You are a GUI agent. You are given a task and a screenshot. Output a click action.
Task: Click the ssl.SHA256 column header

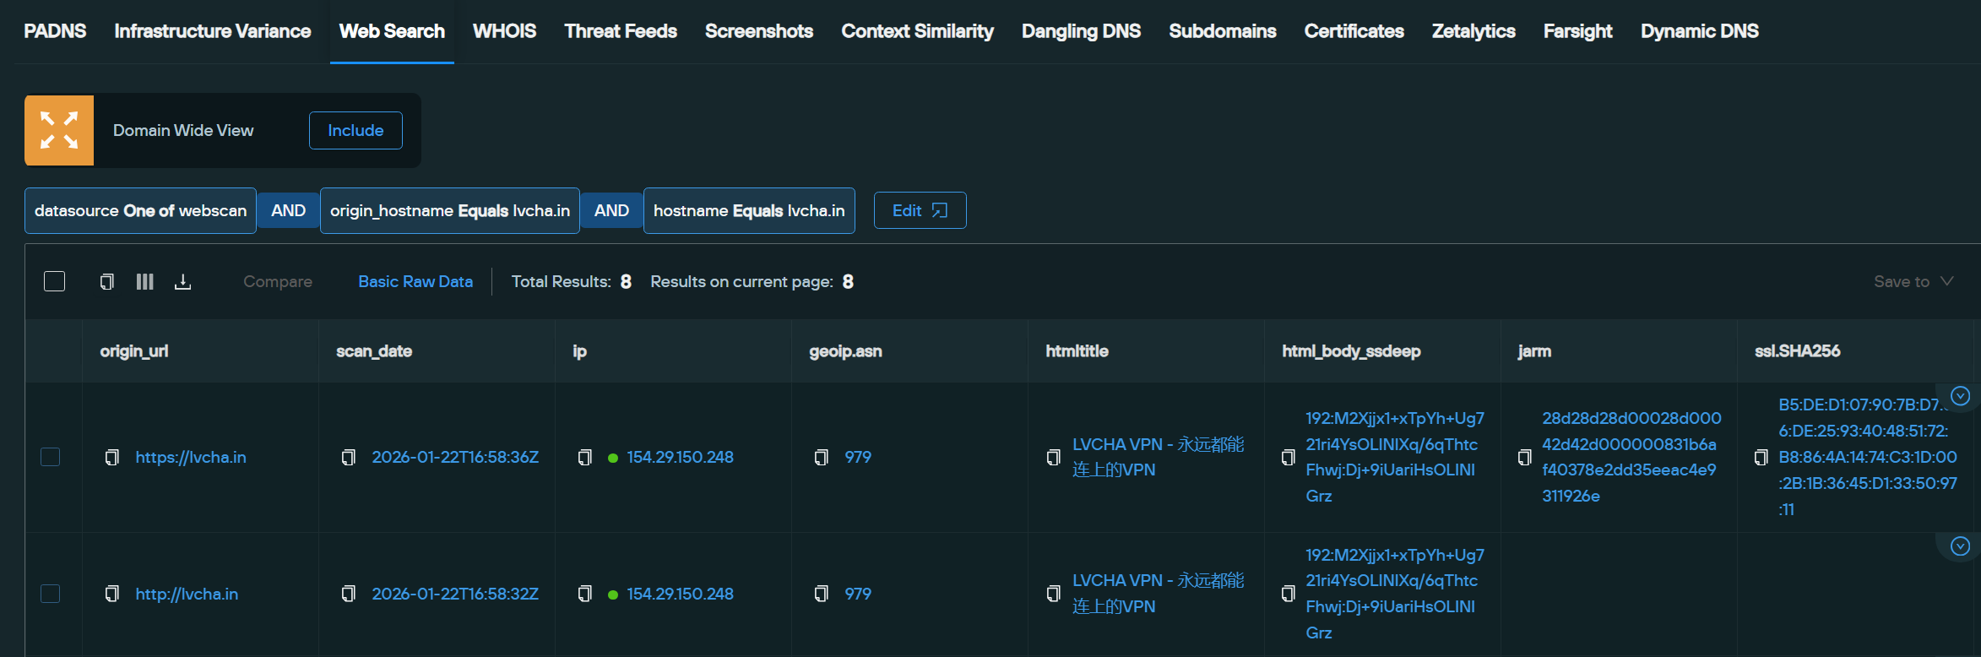tap(1797, 351)
